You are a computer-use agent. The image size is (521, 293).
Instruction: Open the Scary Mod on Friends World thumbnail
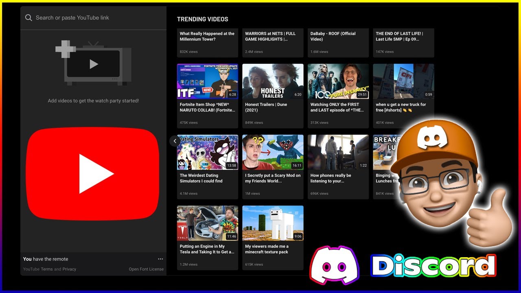(273, 152)
